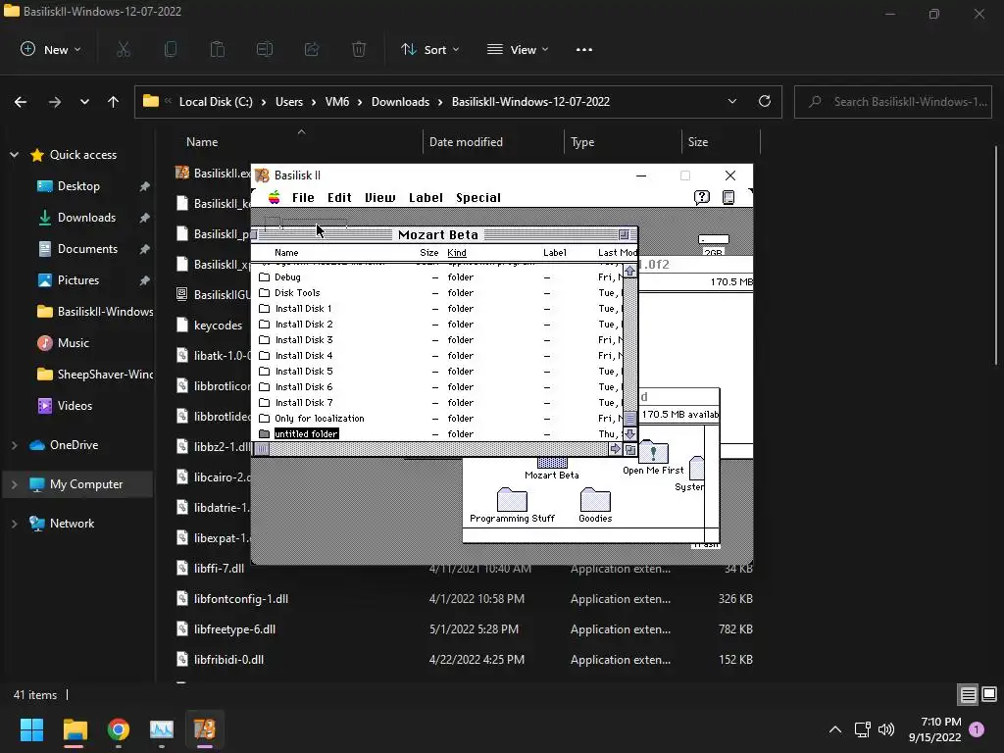Go back in Explorer navigation

(21, 102)
